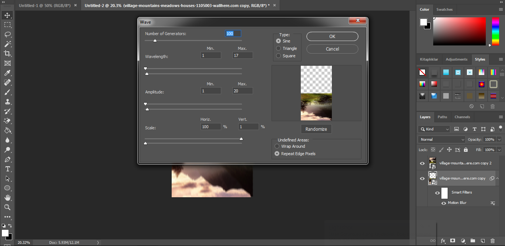
Task: Select the Lasso tool
Action: pyautogui.click(x=7, y=34)
